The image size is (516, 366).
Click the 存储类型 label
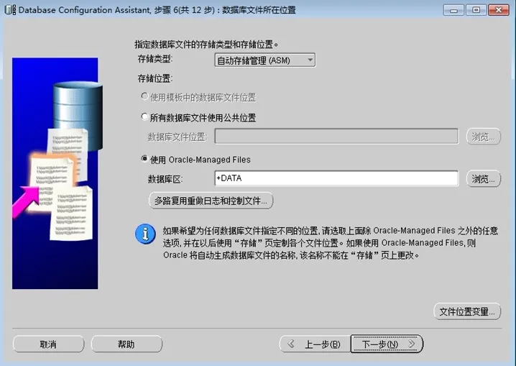click(x=155, y=59)
